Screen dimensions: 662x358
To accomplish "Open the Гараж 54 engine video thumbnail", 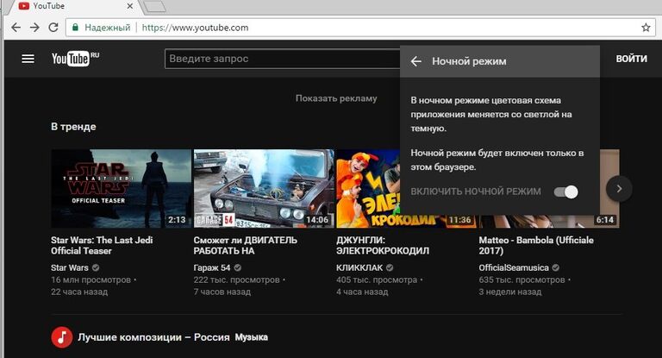I will [x=264, y=189].
